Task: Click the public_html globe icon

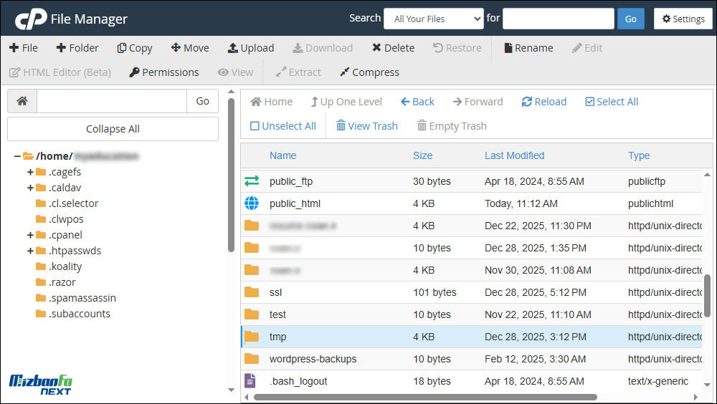Action: [252, 203]
